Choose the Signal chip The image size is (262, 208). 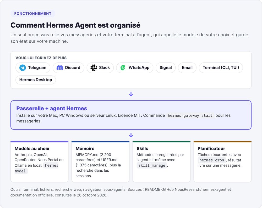tap(166, 68)
